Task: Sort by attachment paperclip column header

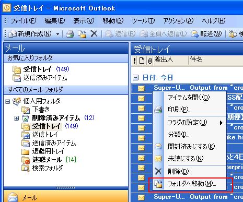Action: point(150,61)
